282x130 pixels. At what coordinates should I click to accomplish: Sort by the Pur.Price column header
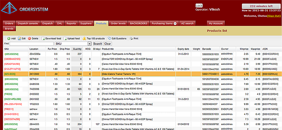52,49
